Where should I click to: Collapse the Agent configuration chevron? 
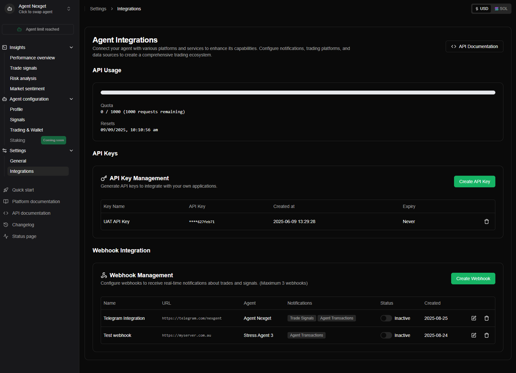(x=71, y=99)
